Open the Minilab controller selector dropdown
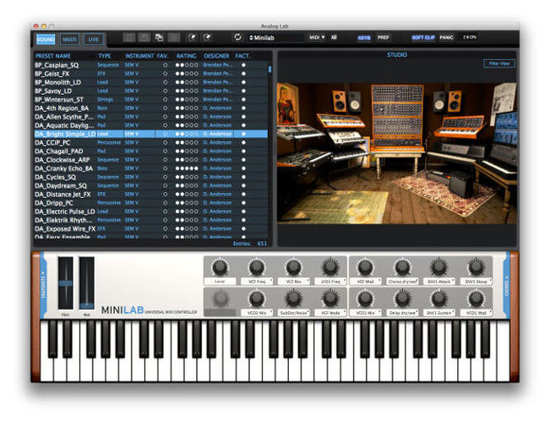Screen dimensions: 550x422 click(275, 37)
